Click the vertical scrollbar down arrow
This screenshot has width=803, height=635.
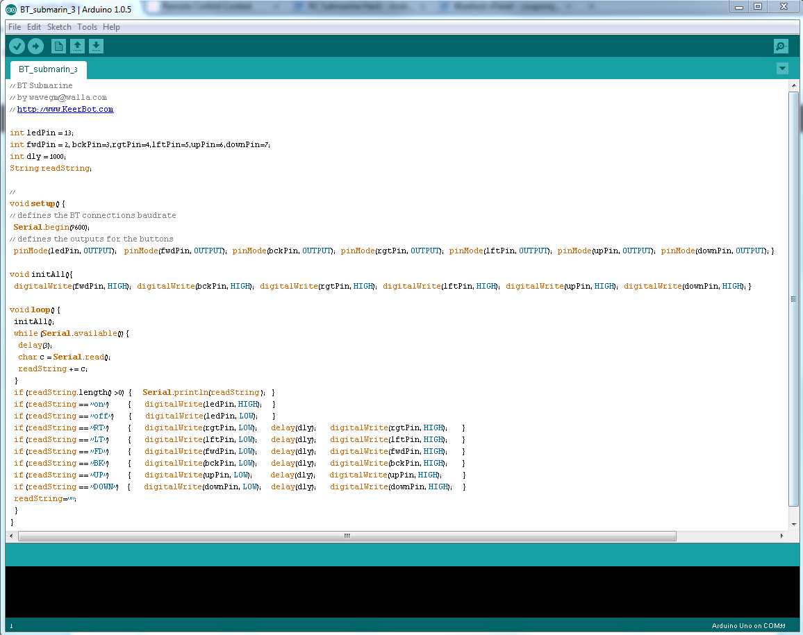[x=794, y=525]
